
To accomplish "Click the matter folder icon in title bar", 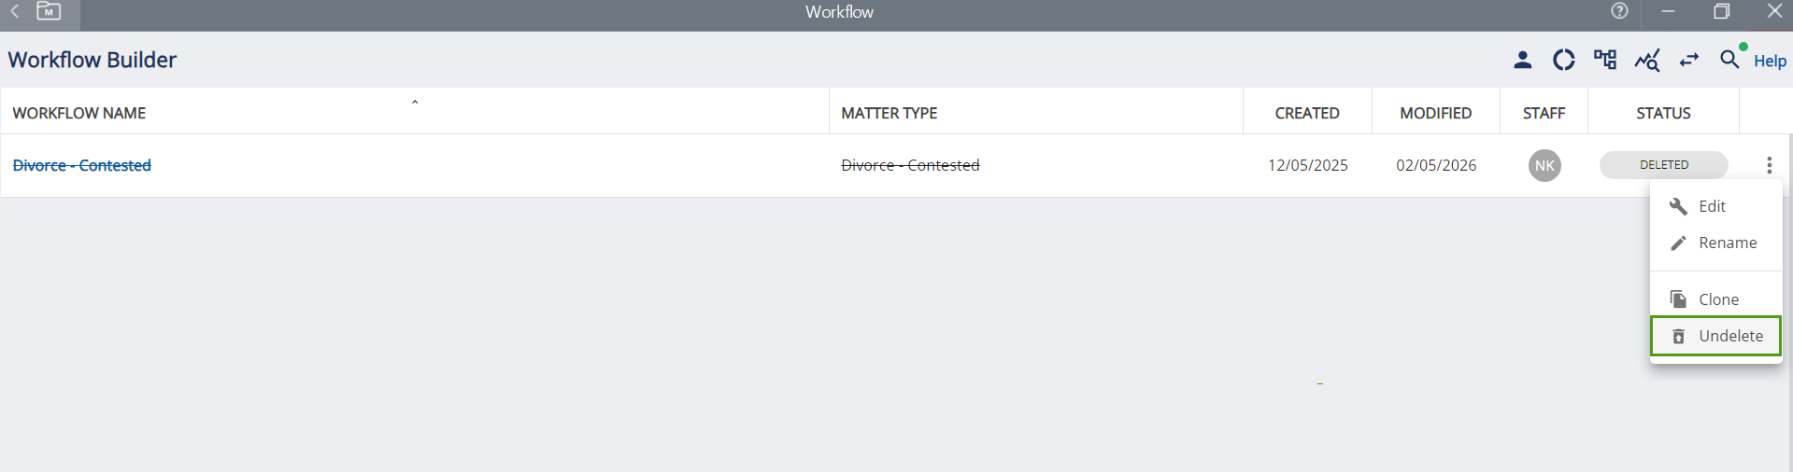I will (49, 12).
